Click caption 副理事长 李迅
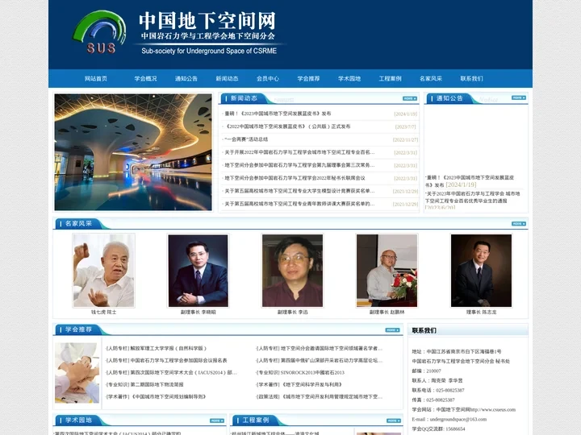Viewport: 581px width, 435px height. click(x=292, y=313)
